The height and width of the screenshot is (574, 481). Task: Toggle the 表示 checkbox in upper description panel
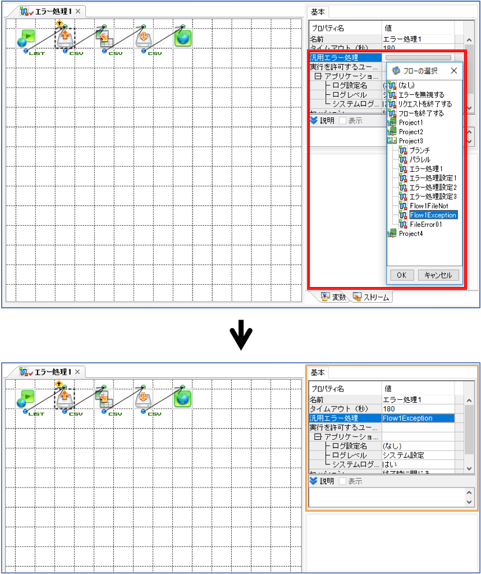click(x=343, y=120)
